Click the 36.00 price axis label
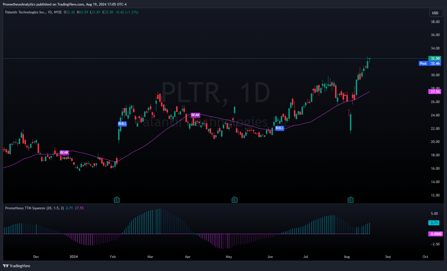 pos(435,35)
